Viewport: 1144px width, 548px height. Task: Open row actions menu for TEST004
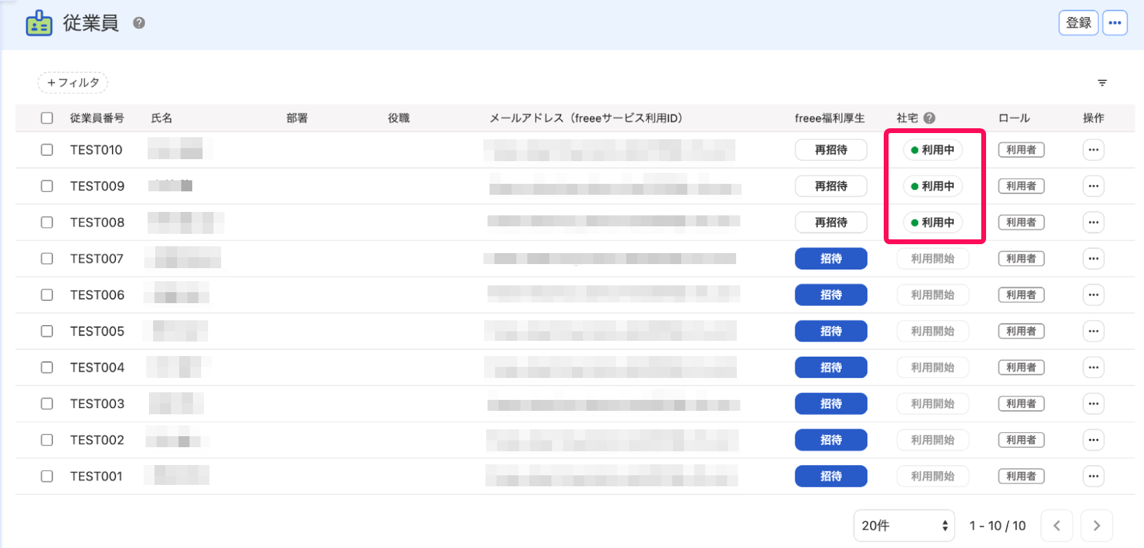coord(1094,368)
